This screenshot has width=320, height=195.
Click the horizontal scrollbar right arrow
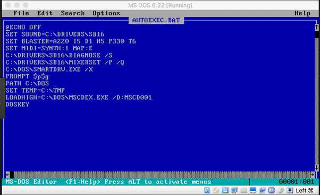click(313, 174)
